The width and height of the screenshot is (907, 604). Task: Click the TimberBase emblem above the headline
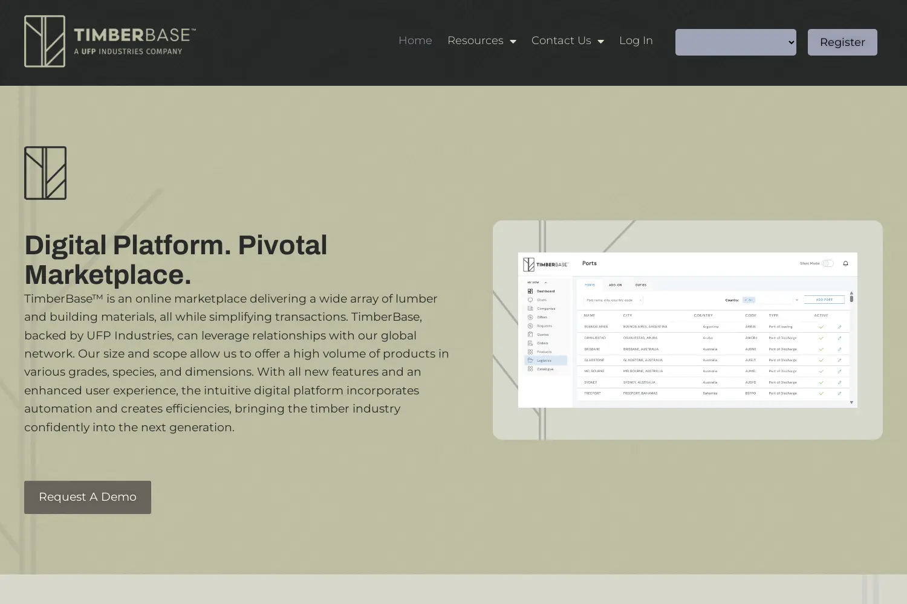(45, 173)
